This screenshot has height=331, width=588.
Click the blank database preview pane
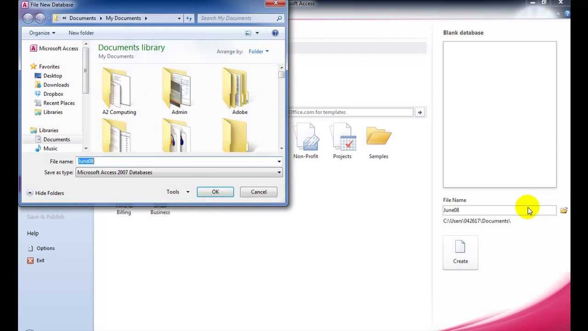tap(500, 114)
